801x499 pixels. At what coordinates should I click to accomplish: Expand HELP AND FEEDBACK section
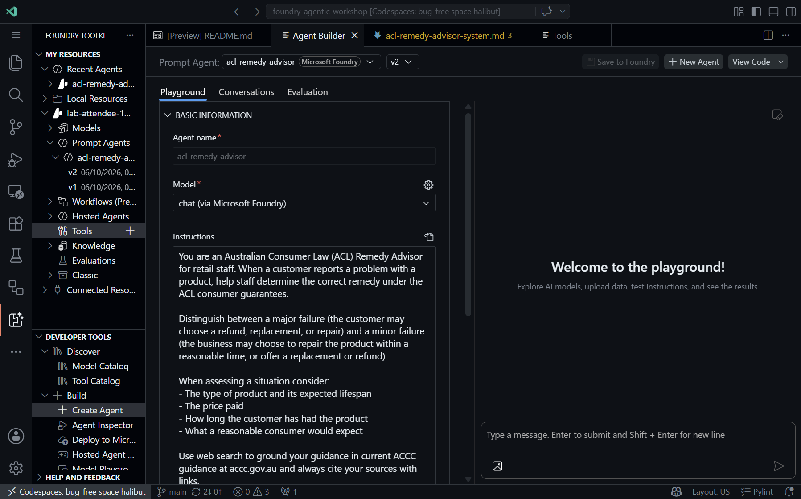coord(83,478)
